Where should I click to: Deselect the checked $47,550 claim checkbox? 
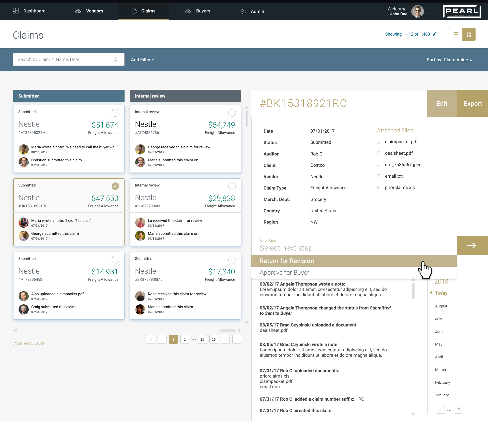coord(115,186)
